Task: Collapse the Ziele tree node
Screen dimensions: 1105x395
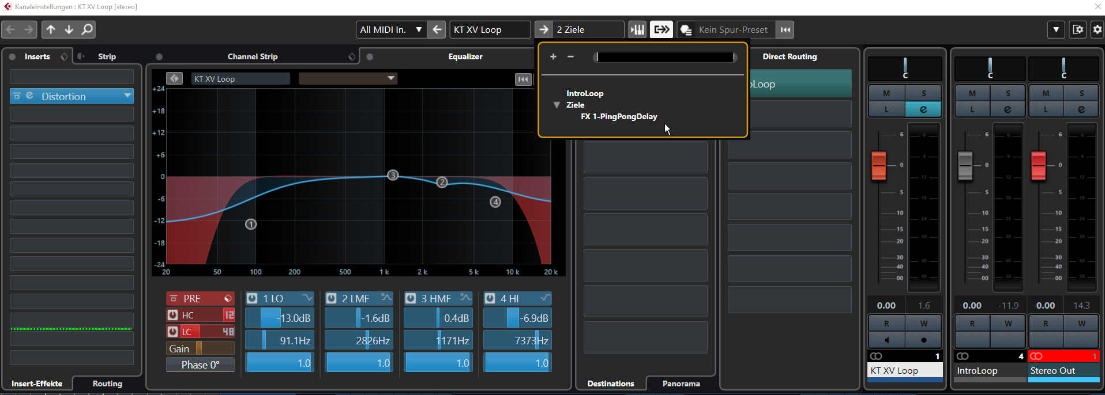Action: 557,105
